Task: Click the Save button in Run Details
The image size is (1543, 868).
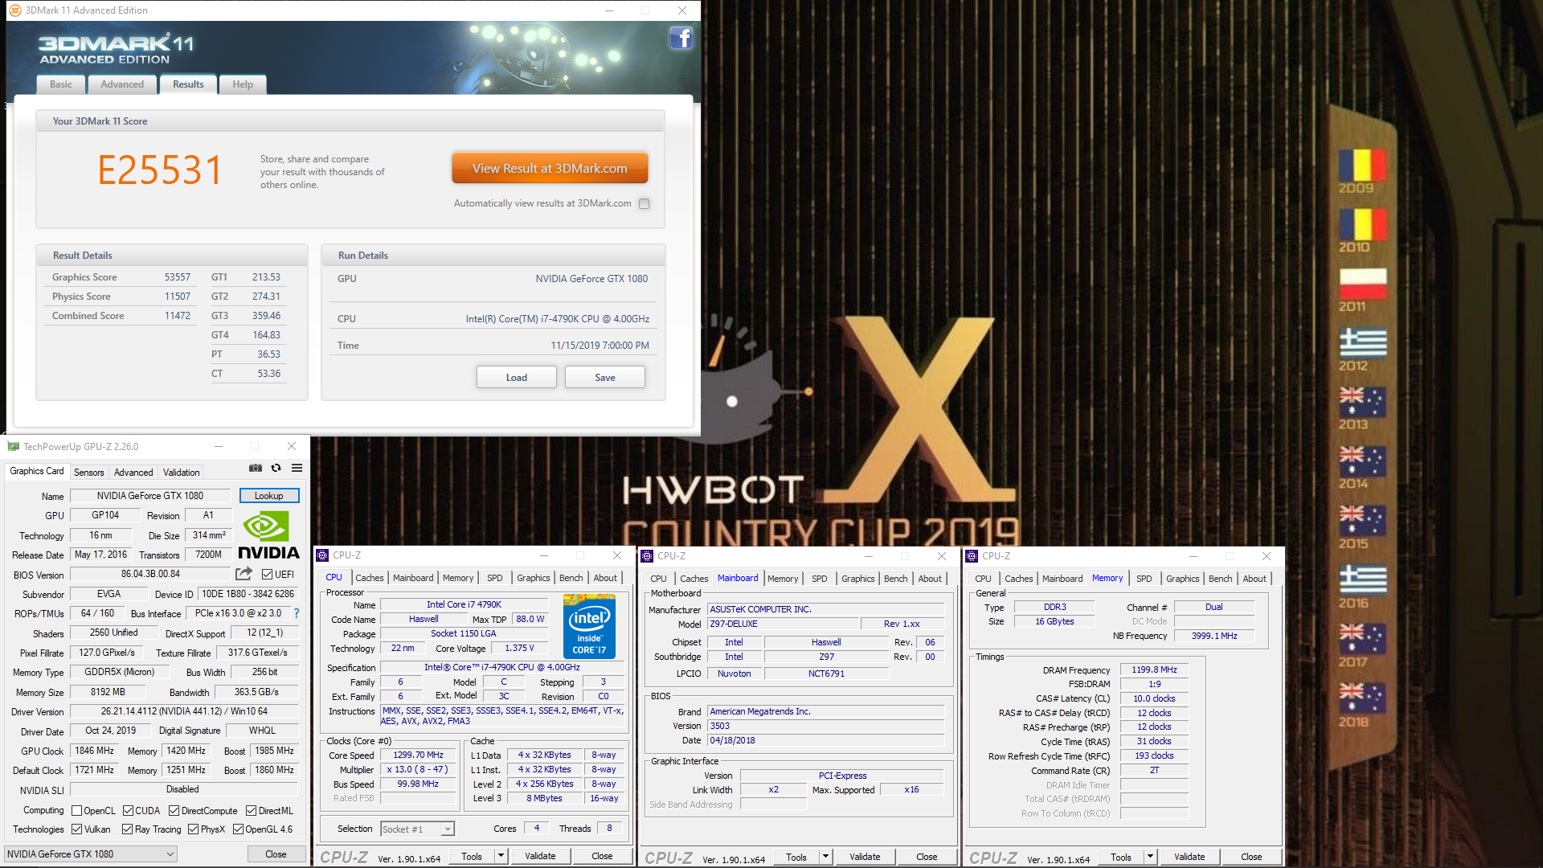Action: [605, 378]
